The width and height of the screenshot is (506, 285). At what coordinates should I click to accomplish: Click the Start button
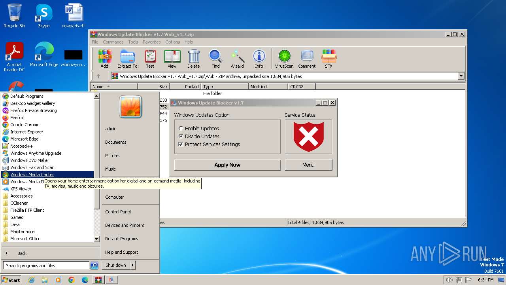[11, 280]
